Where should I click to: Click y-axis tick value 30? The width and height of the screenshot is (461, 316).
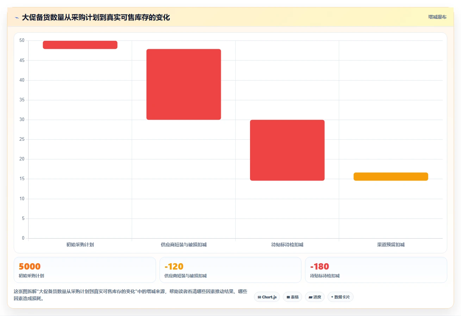22,120
